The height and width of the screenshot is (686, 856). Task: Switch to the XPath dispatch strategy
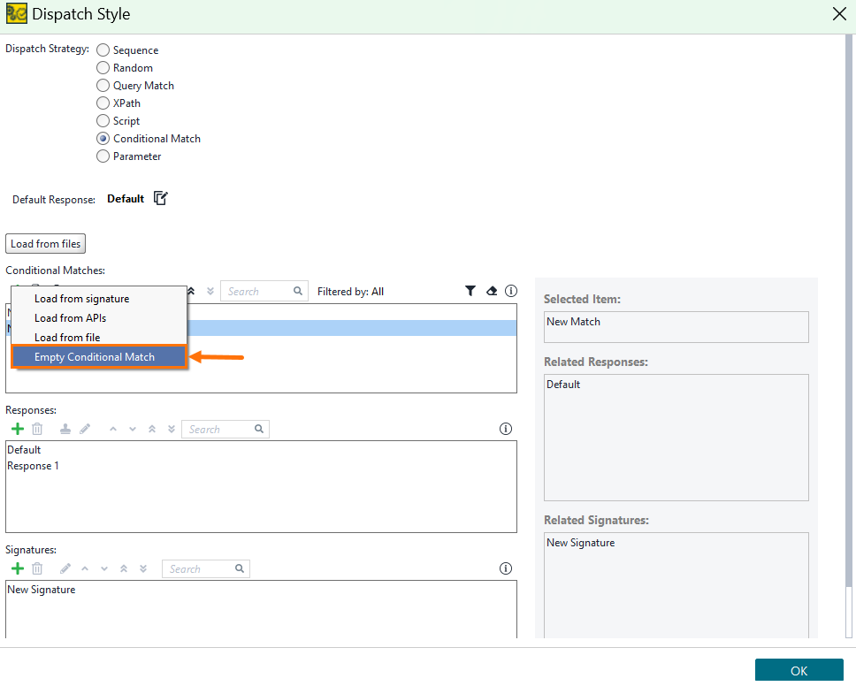tap(103, 103)
